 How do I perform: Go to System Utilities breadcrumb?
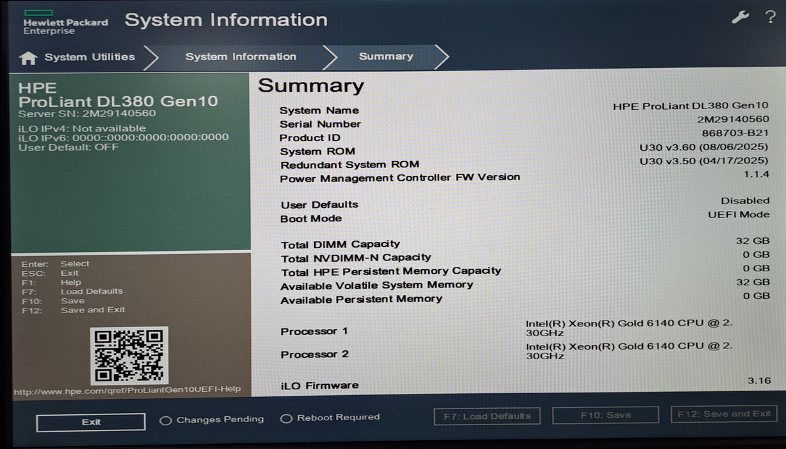coord(90,57)
